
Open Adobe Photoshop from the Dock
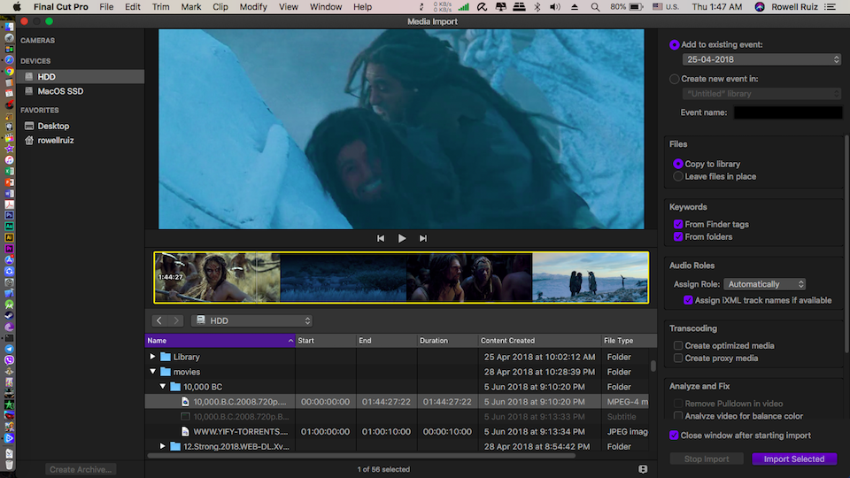point(9,215)
